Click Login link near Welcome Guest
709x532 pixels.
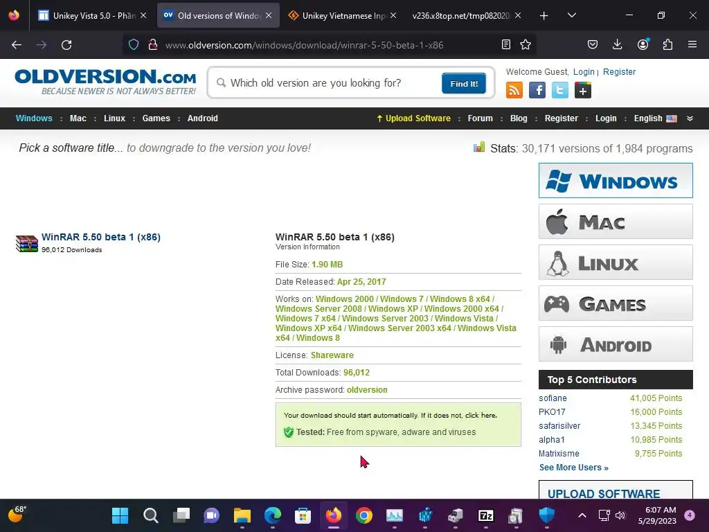click(584, 72)
